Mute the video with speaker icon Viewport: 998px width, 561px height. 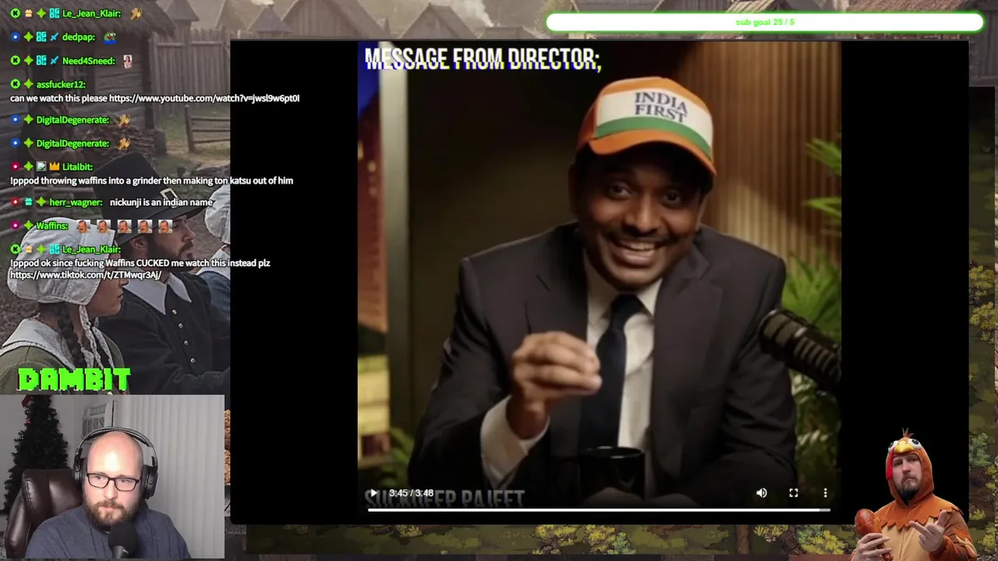click(762, 493)
